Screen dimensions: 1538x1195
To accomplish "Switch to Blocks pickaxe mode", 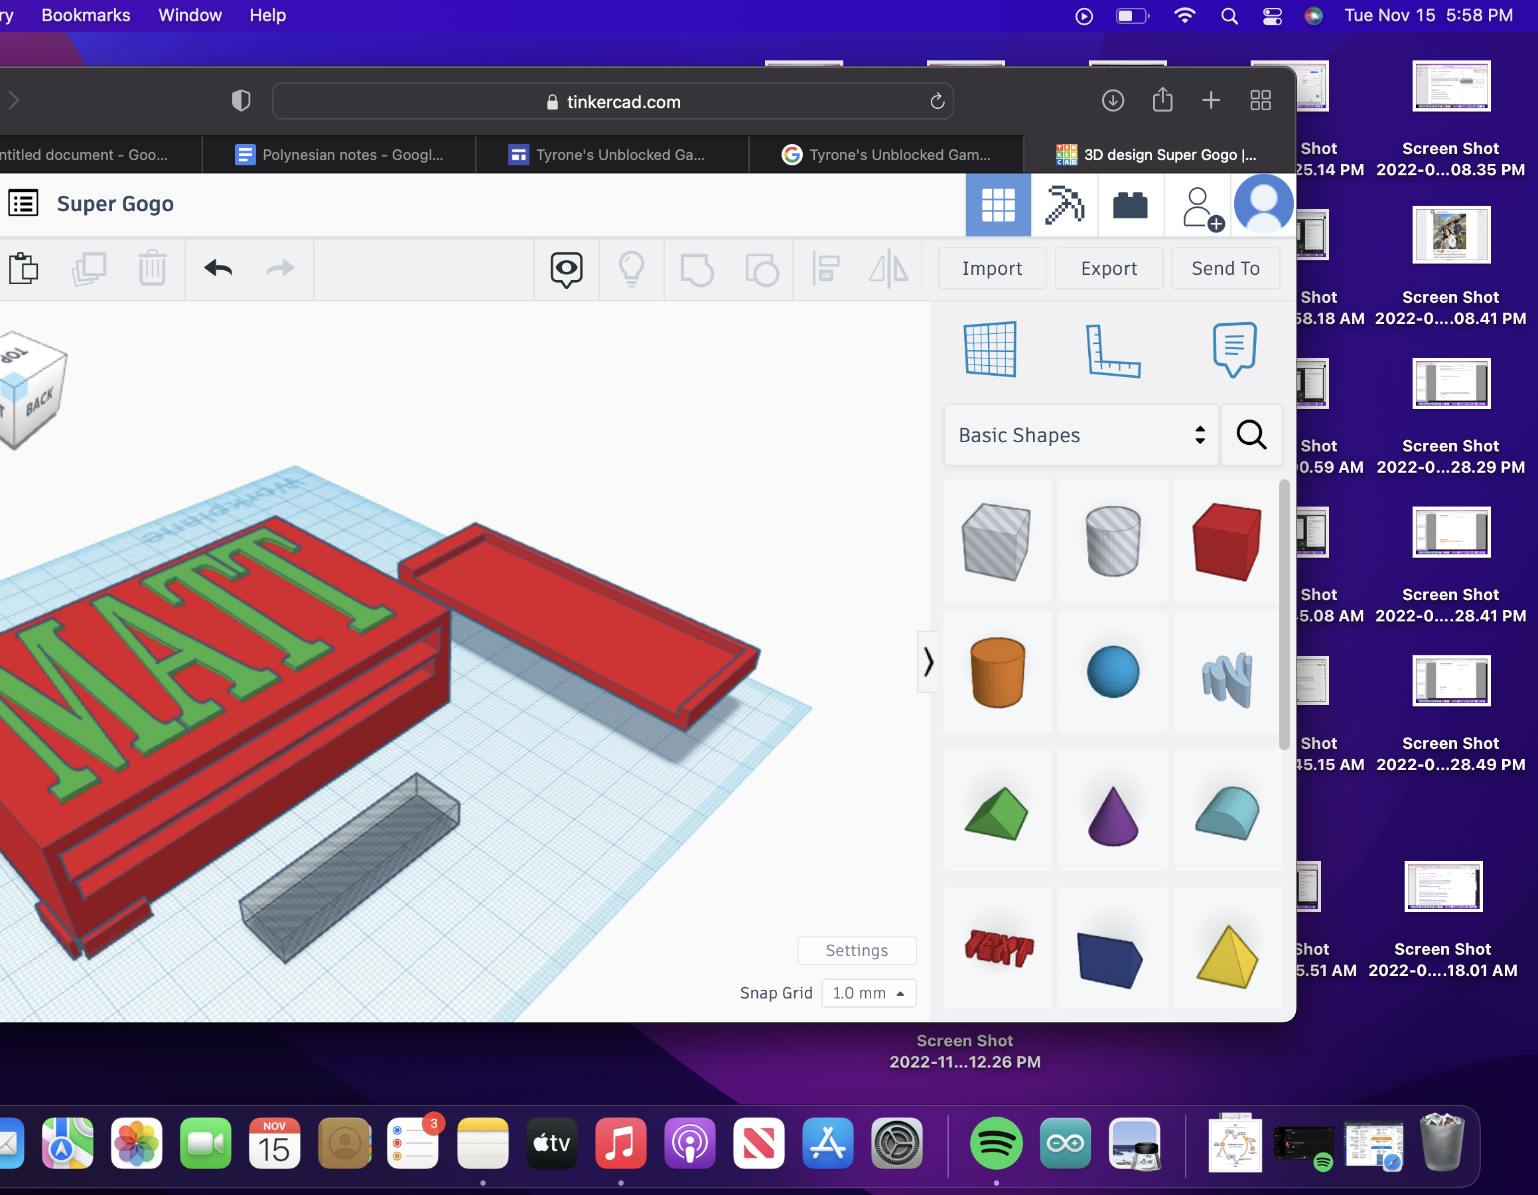I will 1064,206.
